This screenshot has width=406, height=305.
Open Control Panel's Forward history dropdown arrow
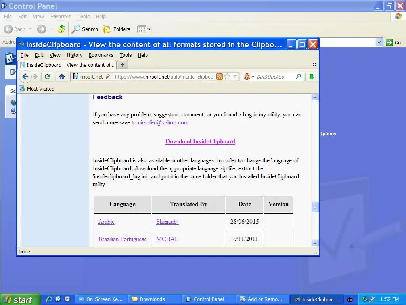click(51, 29)
